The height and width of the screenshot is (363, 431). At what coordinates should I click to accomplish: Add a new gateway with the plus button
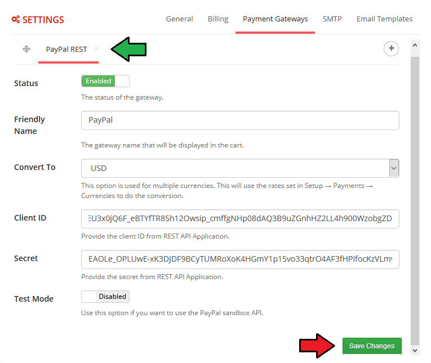[391, 48]
